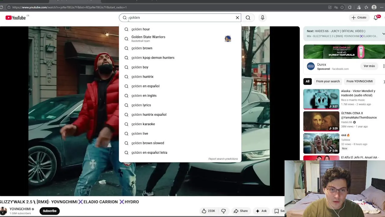The width and height of the screenshot is (385, 217).
Task: Open ÚLTIMA CENA video thumbnail
Action: click(x=321, y=121)
